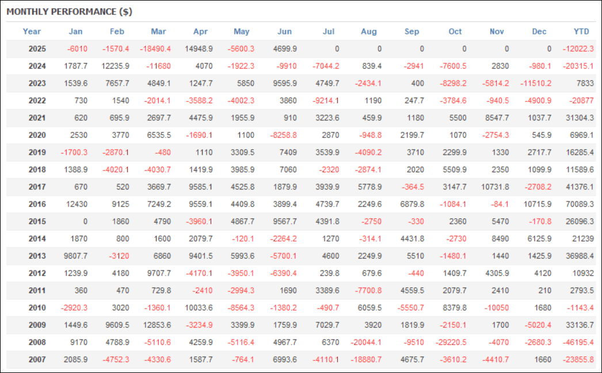
Task: Select the 2023 year row label
Action: point(37,83)
